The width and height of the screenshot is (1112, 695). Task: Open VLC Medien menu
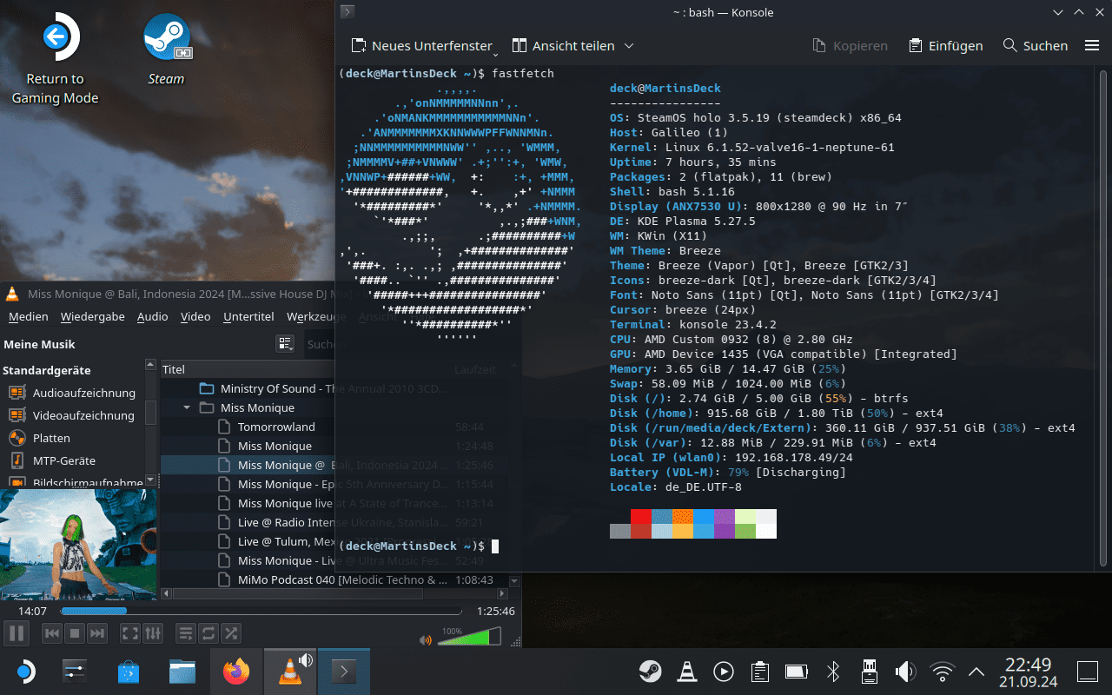(x=29, y=316)
